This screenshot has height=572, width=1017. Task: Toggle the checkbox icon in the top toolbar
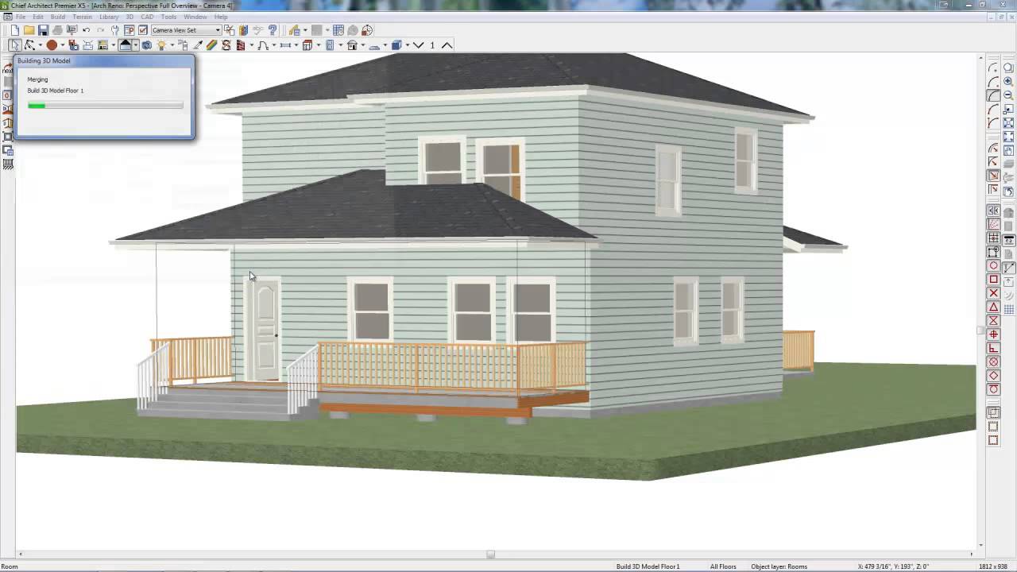point(143,30)
